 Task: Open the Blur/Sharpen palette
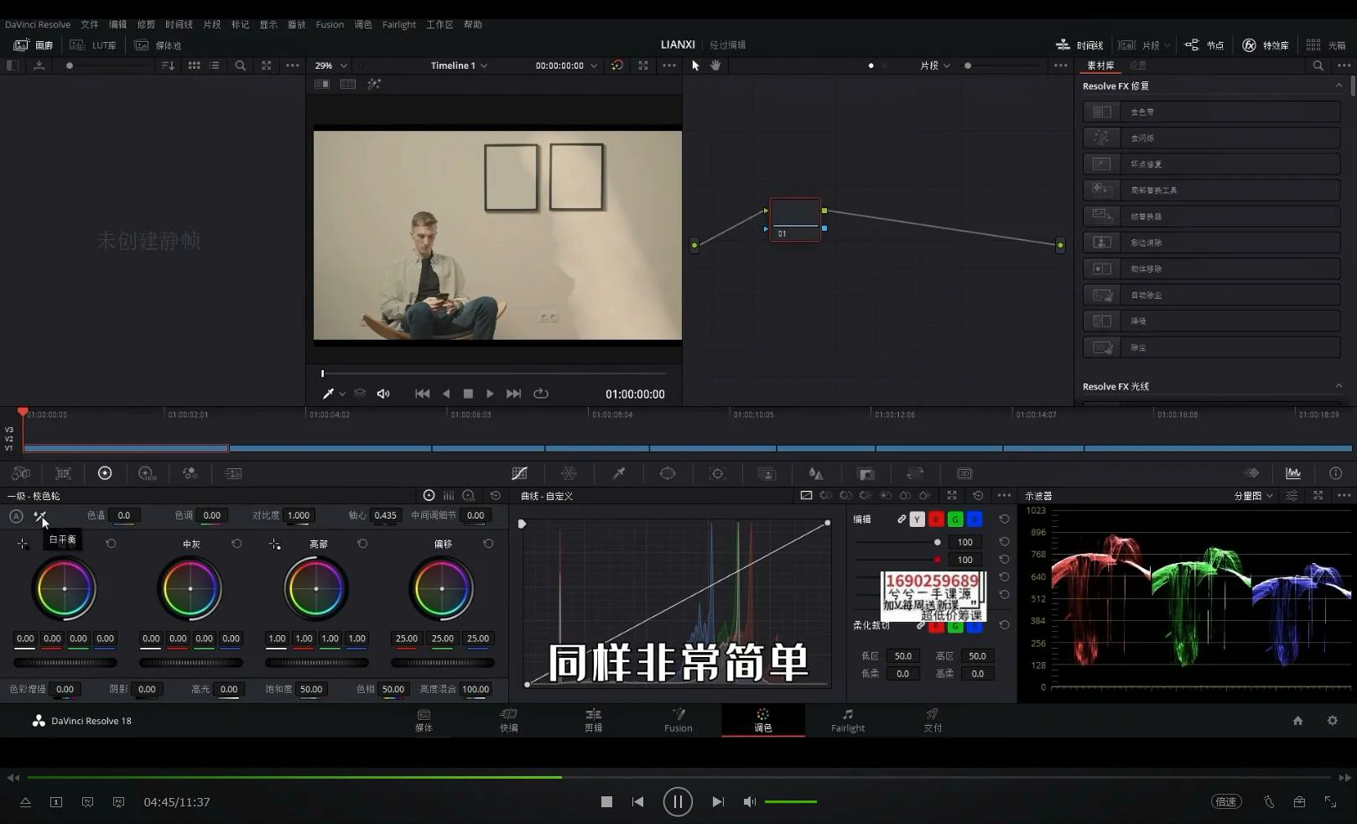[815, 473]
